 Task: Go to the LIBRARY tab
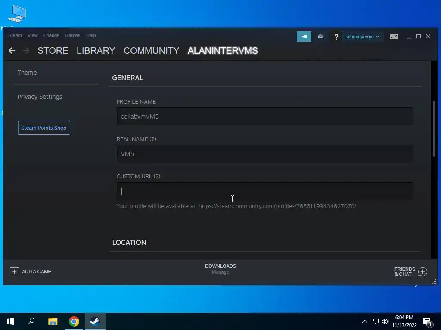96,51
